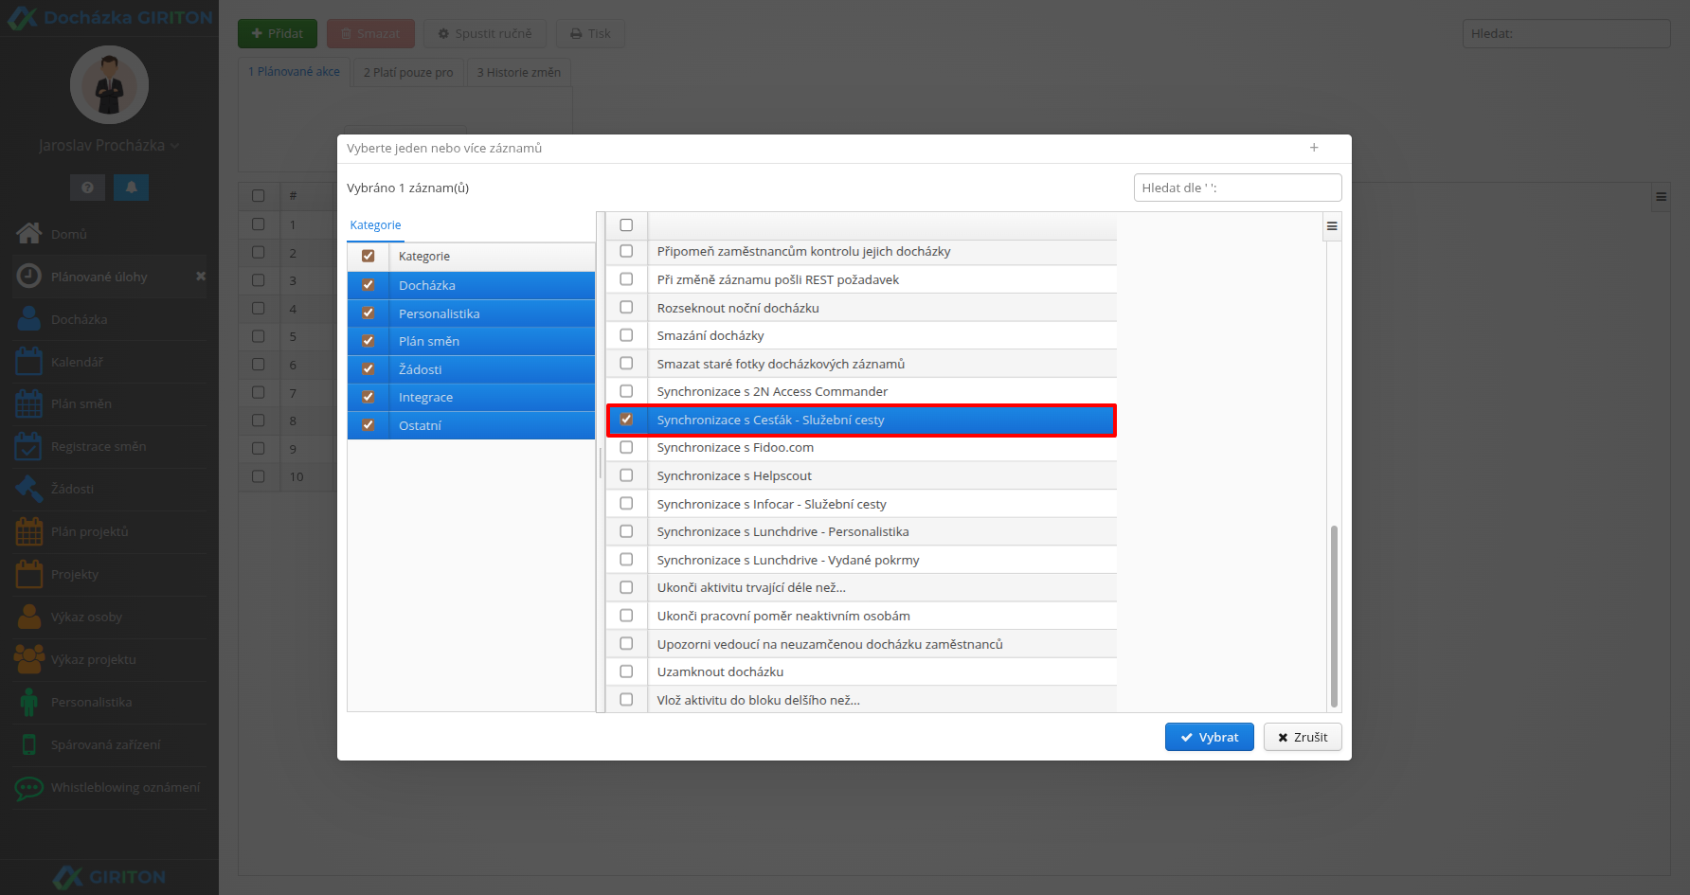Click the dialog list hamburger menu icon
The width and height of the screenshot is (1690, 895).
click(1332, 226)
